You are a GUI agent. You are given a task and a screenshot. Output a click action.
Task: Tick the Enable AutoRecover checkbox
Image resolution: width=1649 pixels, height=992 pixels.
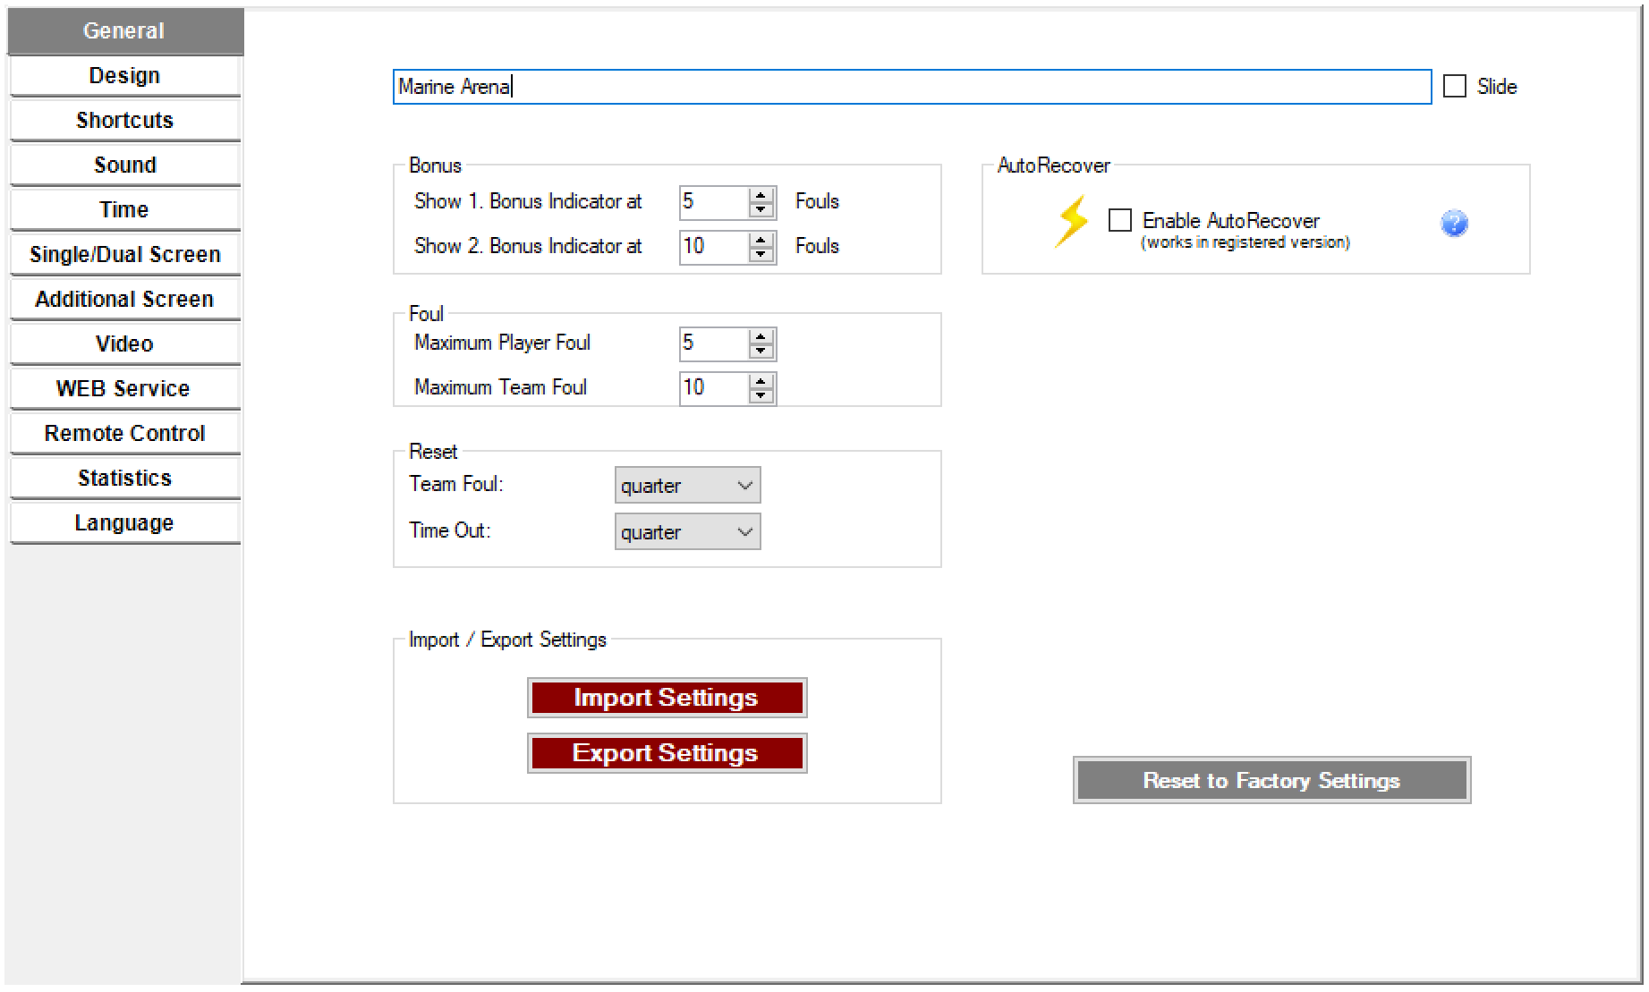point(1120,220)
